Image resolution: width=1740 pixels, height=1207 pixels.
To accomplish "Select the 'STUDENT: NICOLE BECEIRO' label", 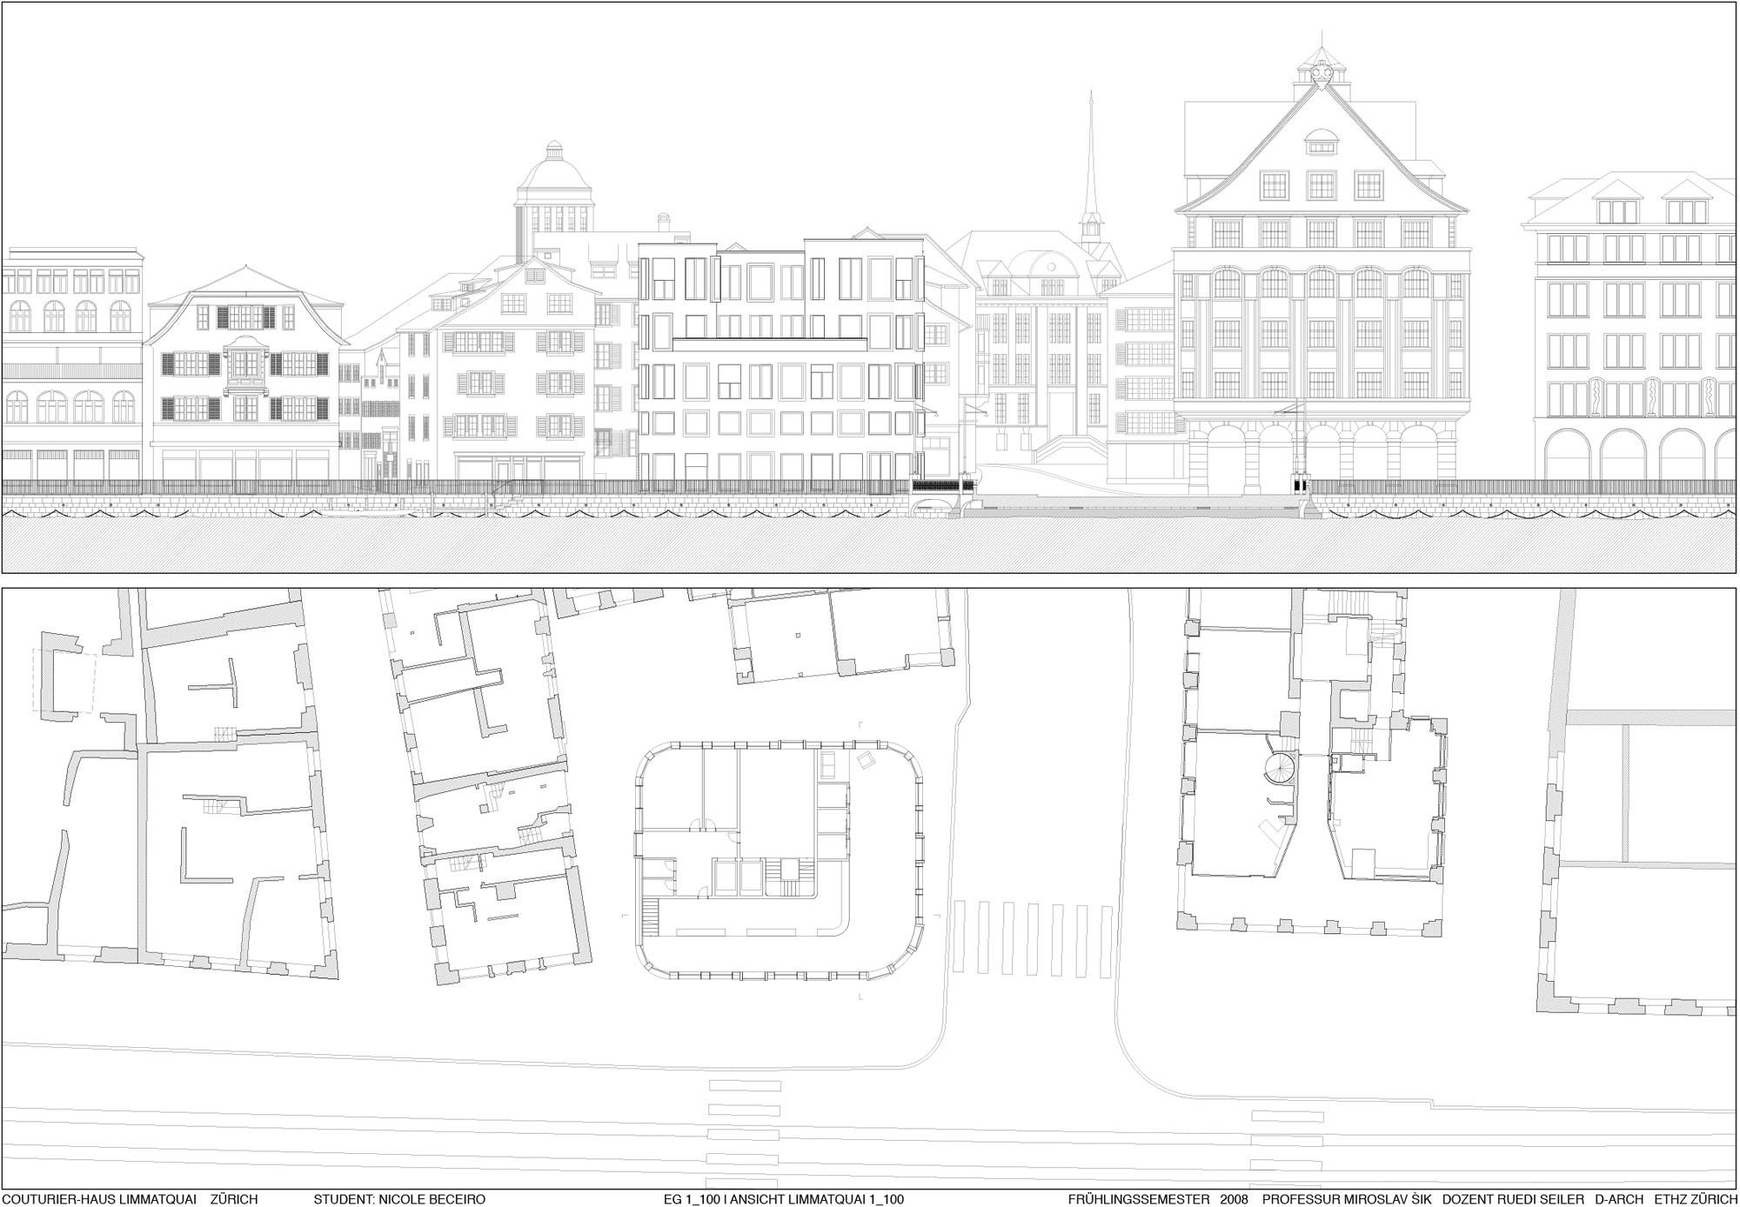I will click(x=399, y=1199).
